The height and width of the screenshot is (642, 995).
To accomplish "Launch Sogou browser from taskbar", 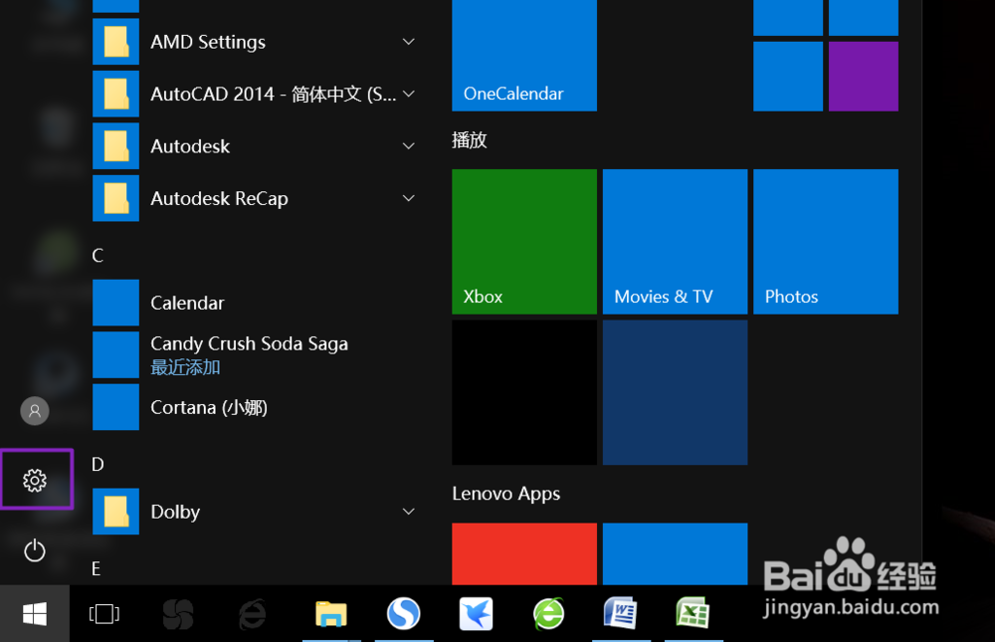I will point(404,613).
